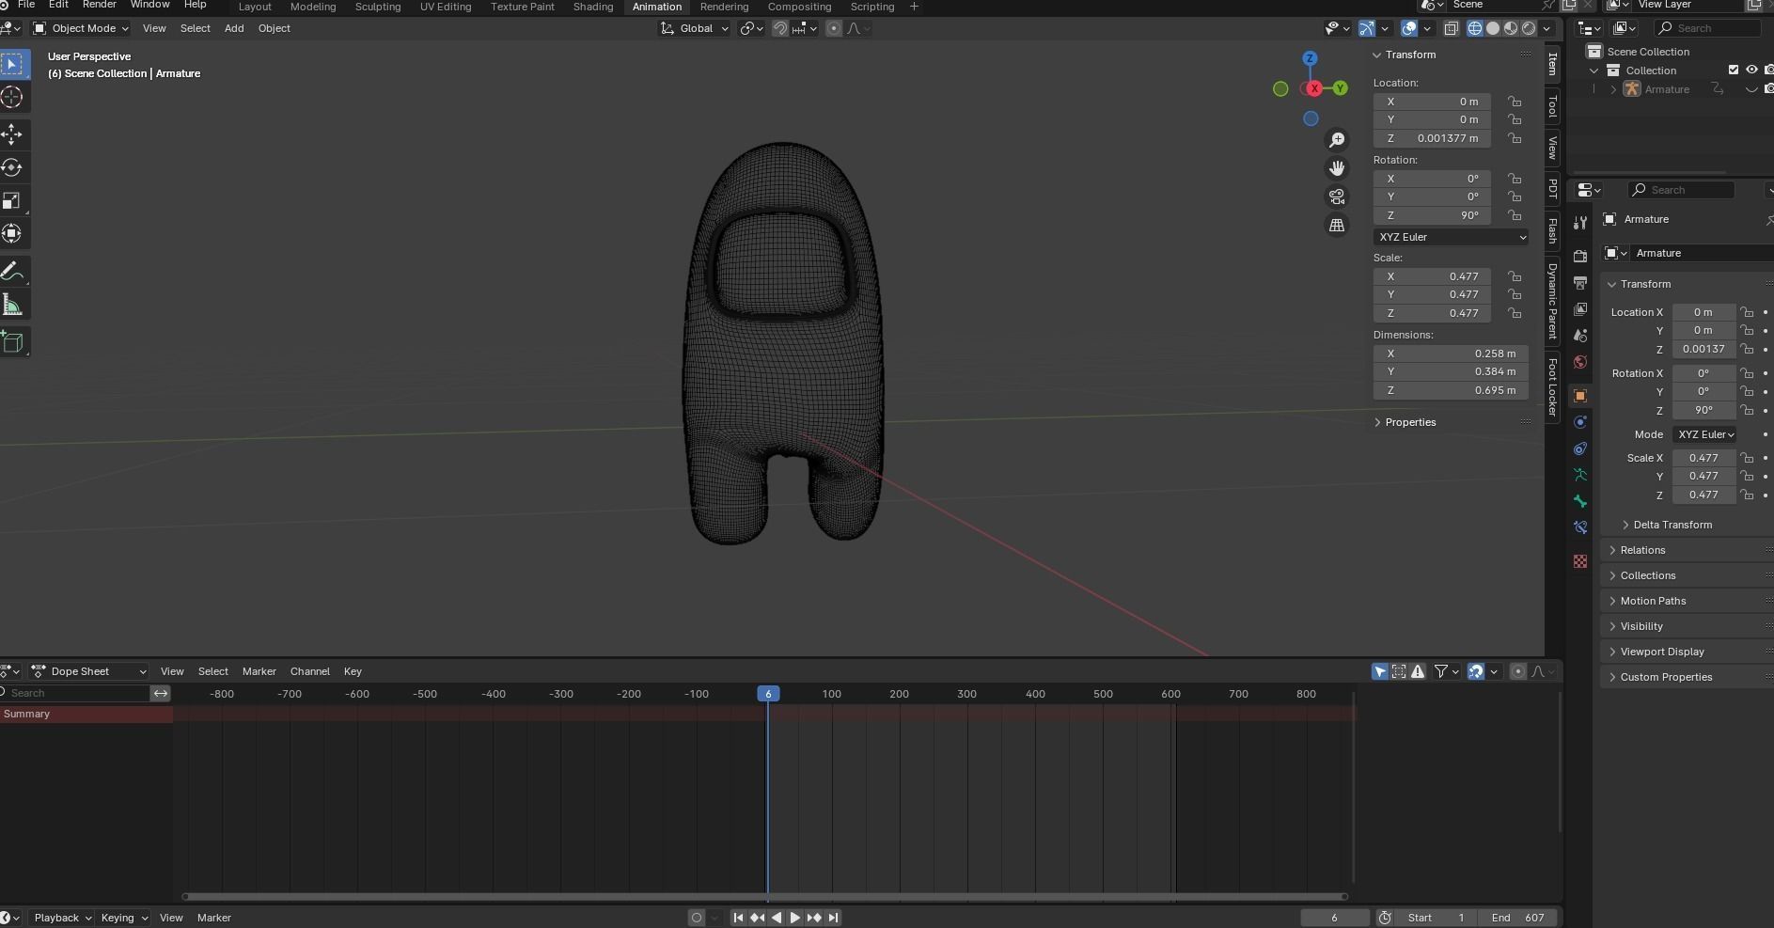Click the Dope Sheet horizontal scrollbar
Screen dimensions: 1774x928
tap(765, 896)
